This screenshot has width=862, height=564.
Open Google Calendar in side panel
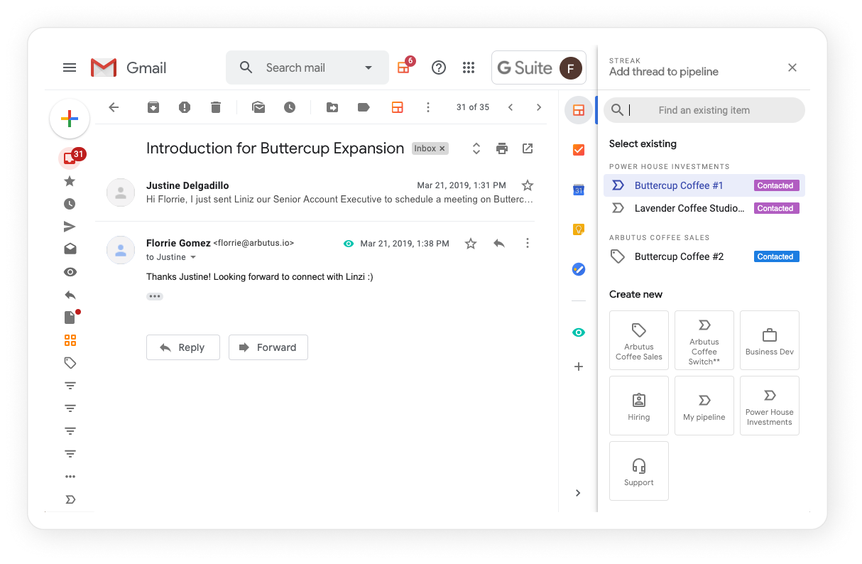pyautogui.click(x=579, y=190)
